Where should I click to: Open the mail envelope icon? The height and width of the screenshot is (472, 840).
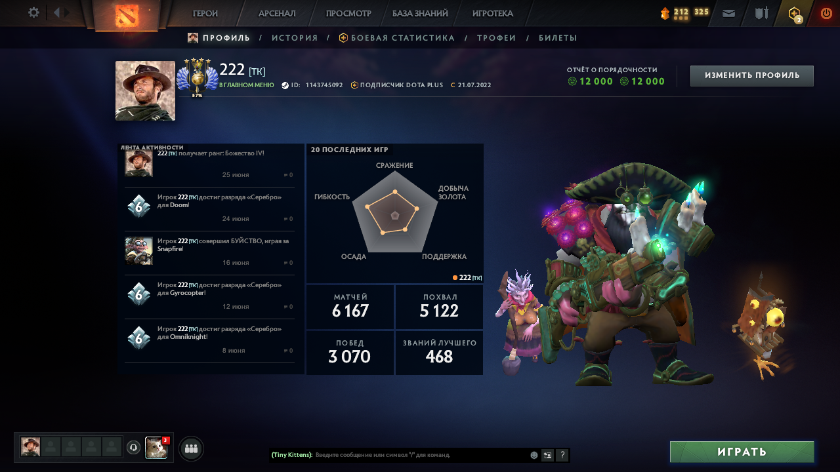[x=728, y=13]
